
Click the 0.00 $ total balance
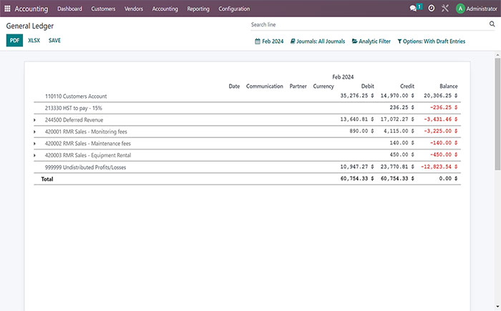point(448,179)
